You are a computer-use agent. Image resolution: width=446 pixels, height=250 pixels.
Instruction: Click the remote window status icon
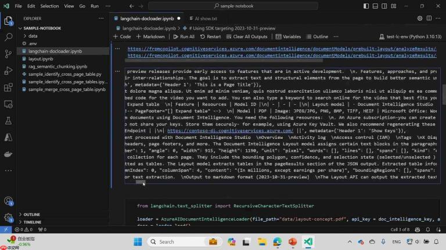(6, 230)
